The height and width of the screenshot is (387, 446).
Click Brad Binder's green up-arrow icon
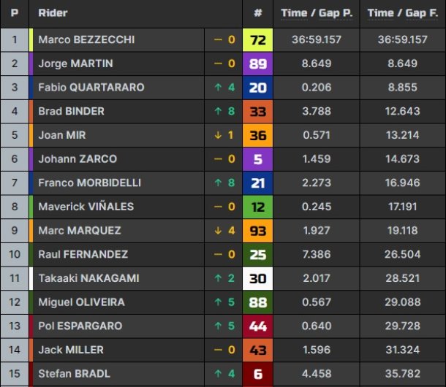218,111
